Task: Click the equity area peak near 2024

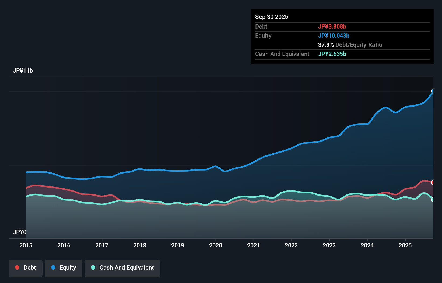Action: pyautogui.click(x=386, y=108)
